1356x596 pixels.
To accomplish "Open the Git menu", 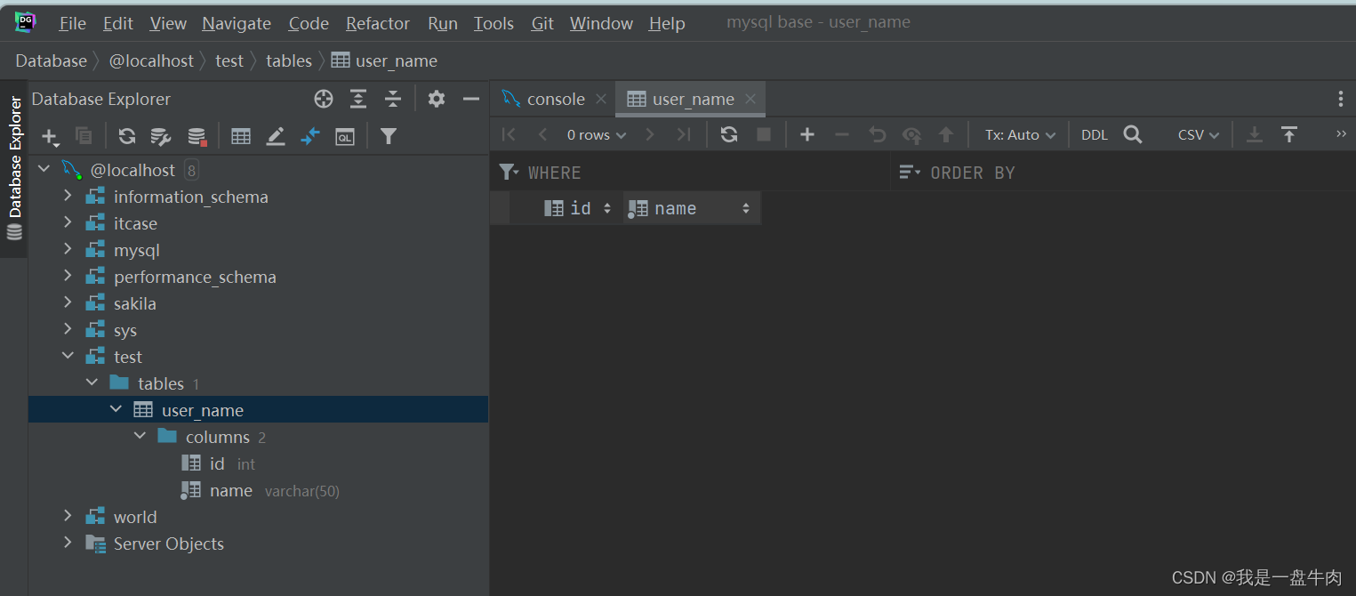I will point(542,23).
